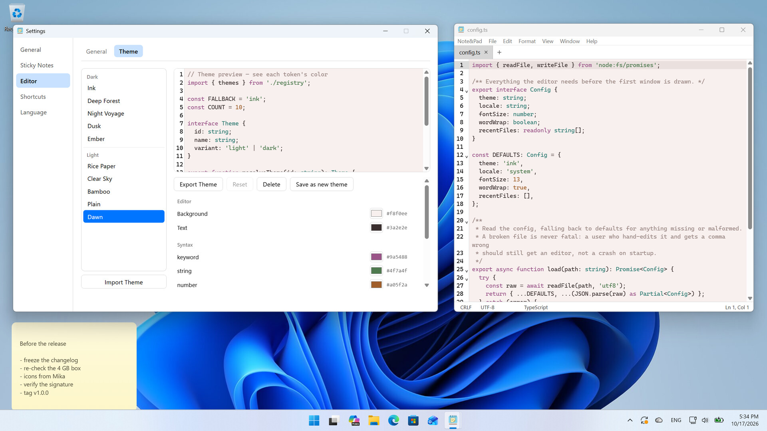Click the color settings scrollbar down arrow
Screen dimensions: 767x431
[427, 285]
